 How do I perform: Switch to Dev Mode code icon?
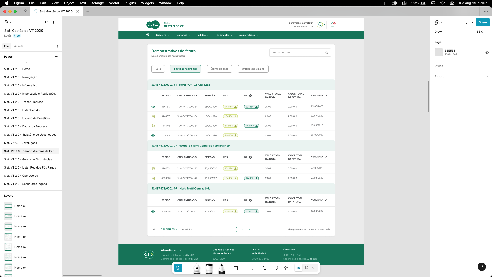pos(314,268)
